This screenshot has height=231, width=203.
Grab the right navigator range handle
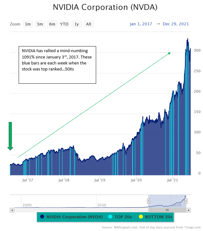pos(186,201)
